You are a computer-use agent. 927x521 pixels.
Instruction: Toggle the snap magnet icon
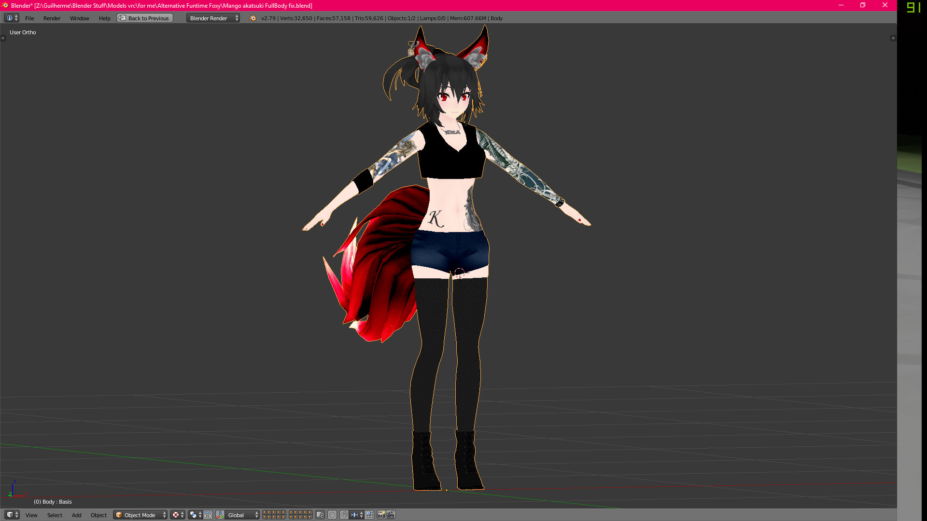coord(344,515)
